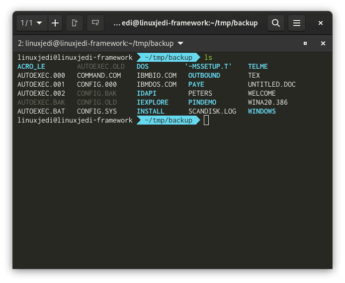Click the ACRO_LE directory entry

[31, 66]
